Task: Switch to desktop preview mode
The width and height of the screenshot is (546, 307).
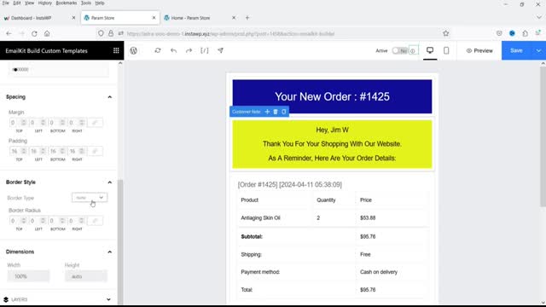Action: (430, 50)
